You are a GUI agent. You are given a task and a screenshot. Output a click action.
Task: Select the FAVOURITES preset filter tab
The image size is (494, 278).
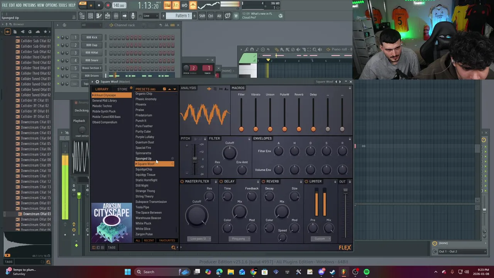pyautogui.click(x=167, y=241)
